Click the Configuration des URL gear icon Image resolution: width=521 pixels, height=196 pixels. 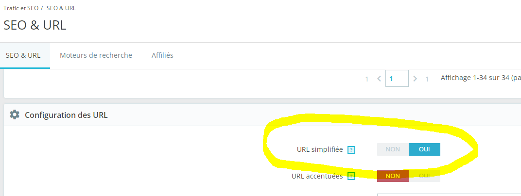pos(14,115)
